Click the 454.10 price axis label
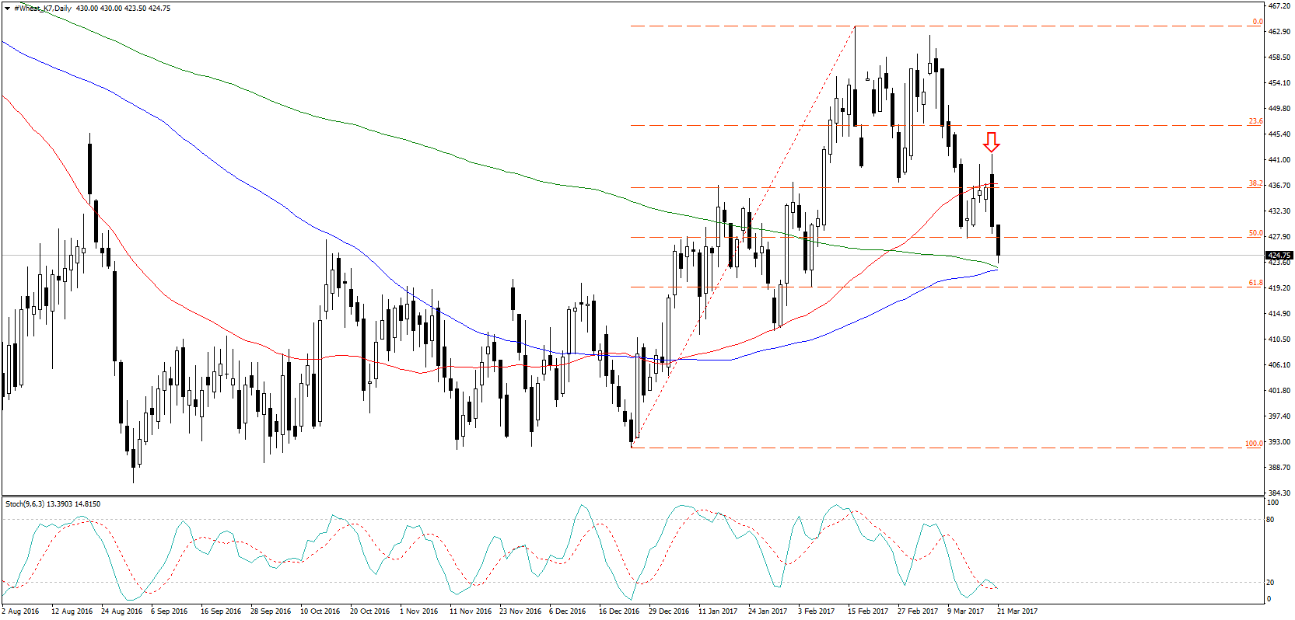Viewport: 1295px width, 620px height. point(1279,83)
